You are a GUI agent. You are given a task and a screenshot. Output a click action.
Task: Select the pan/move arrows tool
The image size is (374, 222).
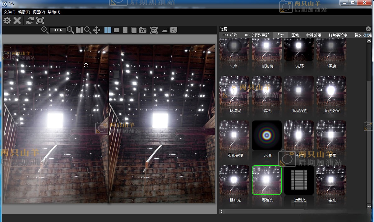(x=97, y=30)
